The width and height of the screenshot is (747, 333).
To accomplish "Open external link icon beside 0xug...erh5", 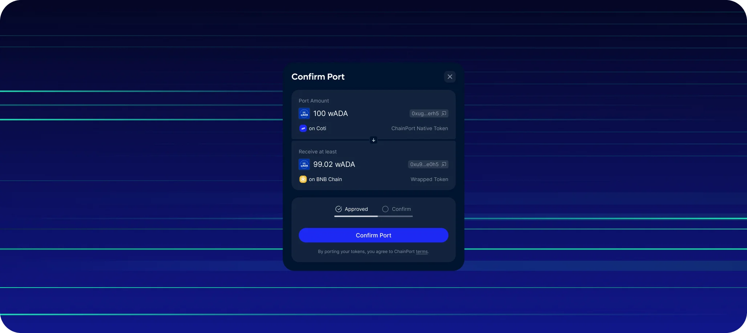I will 444,113.
